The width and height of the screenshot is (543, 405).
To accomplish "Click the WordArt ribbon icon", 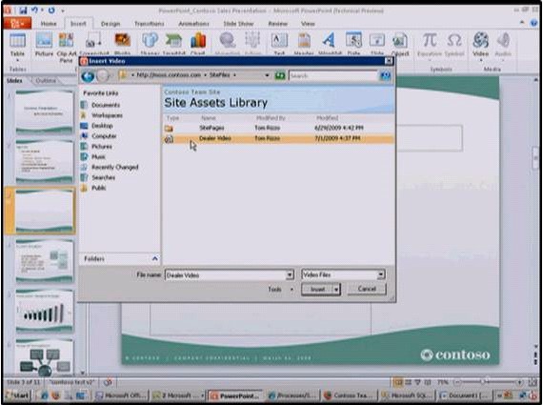I will (x=330, y=41).
